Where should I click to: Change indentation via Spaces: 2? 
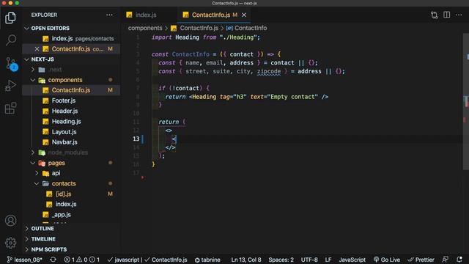[x=281, y=260]
